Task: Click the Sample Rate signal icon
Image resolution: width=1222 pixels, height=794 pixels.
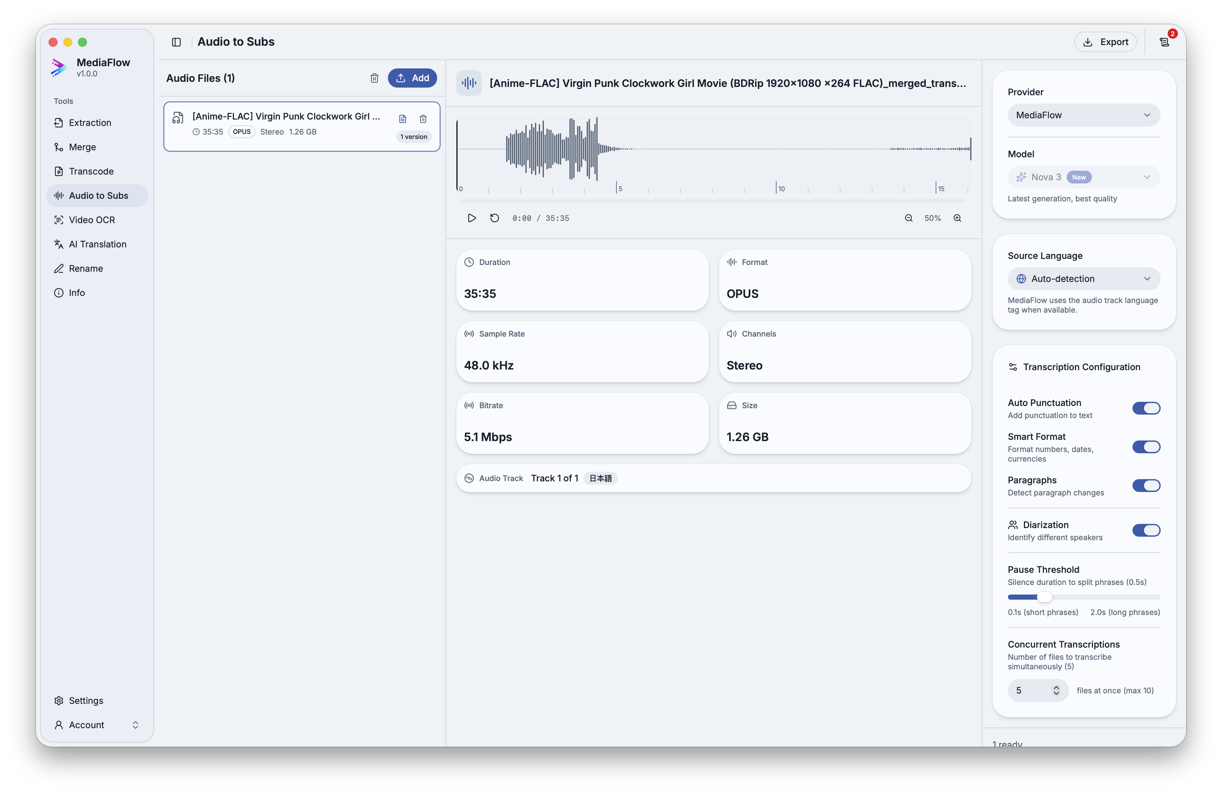Action: (469, 334)
